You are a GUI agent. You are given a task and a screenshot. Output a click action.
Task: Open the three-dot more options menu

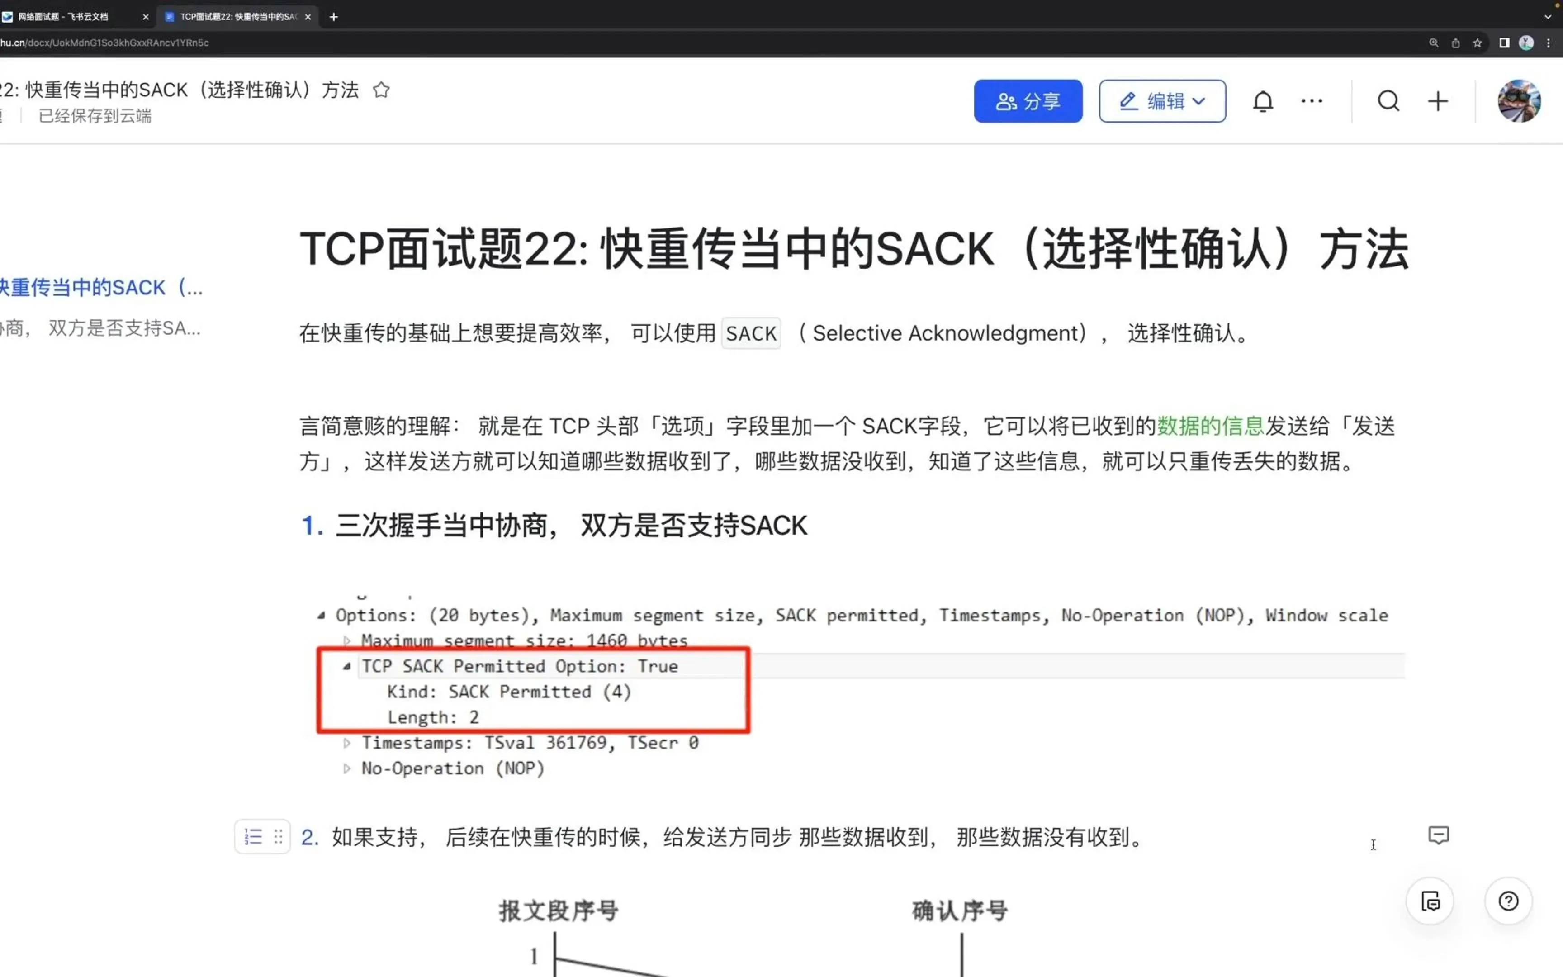pyautogui.click(x=1311, y=101)
